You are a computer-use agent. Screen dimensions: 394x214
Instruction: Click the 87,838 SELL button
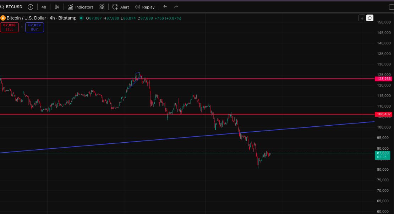click(9, 27)
